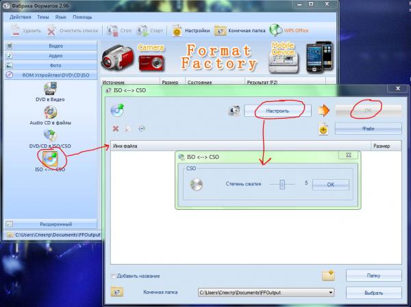The image size is (411, 307).
Task: Click the Имя файла column header
Action: (x=240, y=146)
